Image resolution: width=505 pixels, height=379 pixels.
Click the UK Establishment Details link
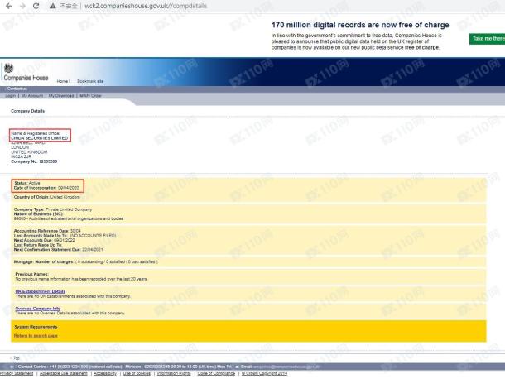(x=41, y=291)
